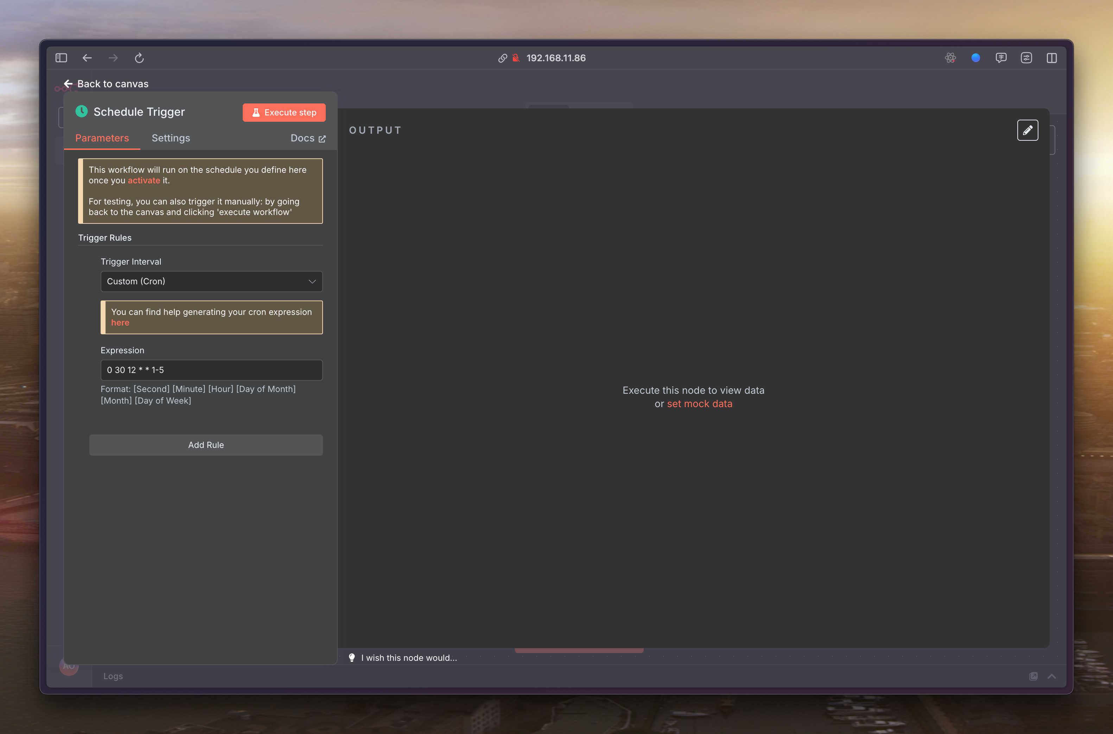
Task: Switch to the Settings tab
Action: (x=171, y=138)
